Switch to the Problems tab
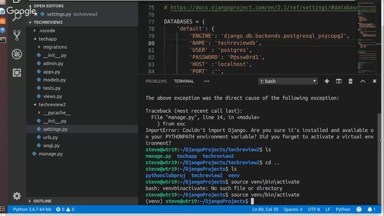The height and width of the screenshot is (216, 384). pos(156,81)
